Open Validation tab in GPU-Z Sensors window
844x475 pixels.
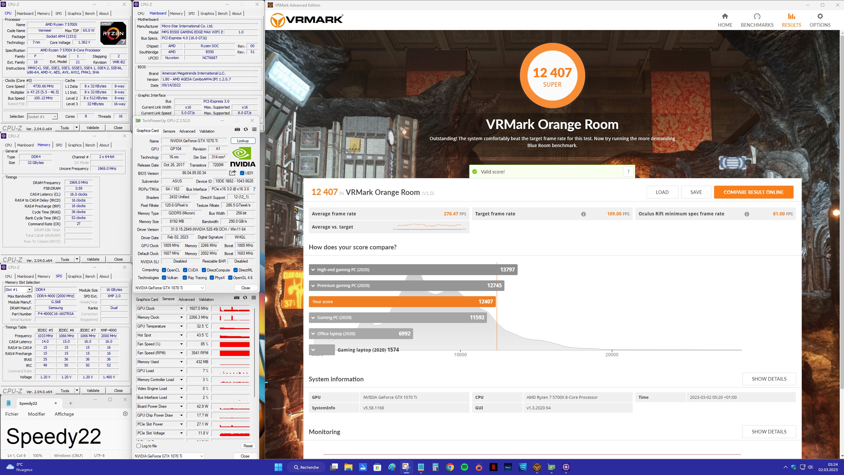[206, 300]
